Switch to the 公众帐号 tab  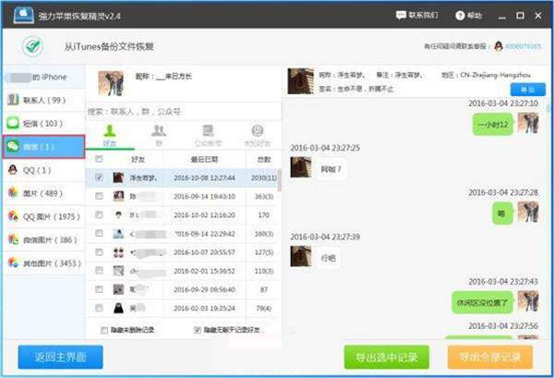pyautogui.click(x=208, y=136)
